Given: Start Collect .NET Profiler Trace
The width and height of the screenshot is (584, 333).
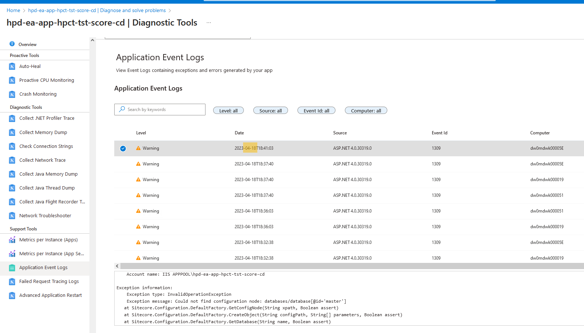Looking at the screenshot, I should tap(47, 118).
